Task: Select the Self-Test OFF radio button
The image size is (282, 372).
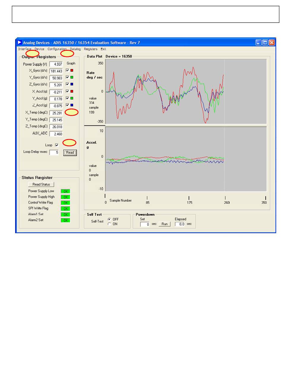Action: click(x=109, y=219)
